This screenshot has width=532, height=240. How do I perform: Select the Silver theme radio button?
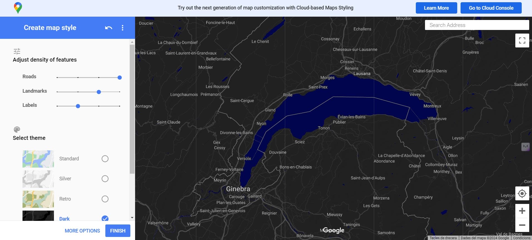105,179
